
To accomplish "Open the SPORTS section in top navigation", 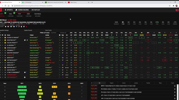I will (x=9, y=10).
